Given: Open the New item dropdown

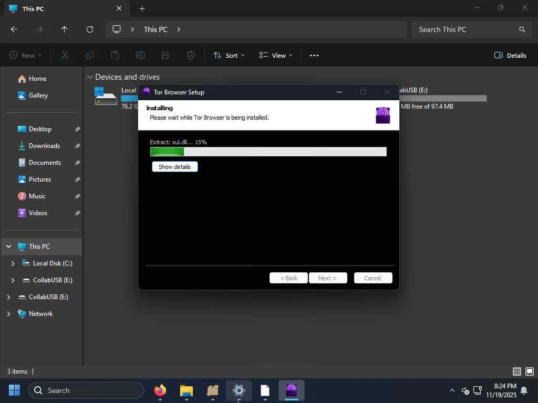Looking at the screenshot, I should (26, 56).
